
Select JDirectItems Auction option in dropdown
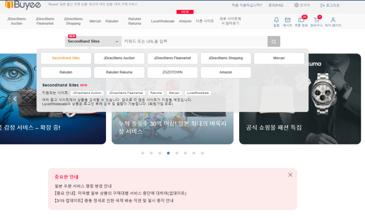tap(119, 58)
